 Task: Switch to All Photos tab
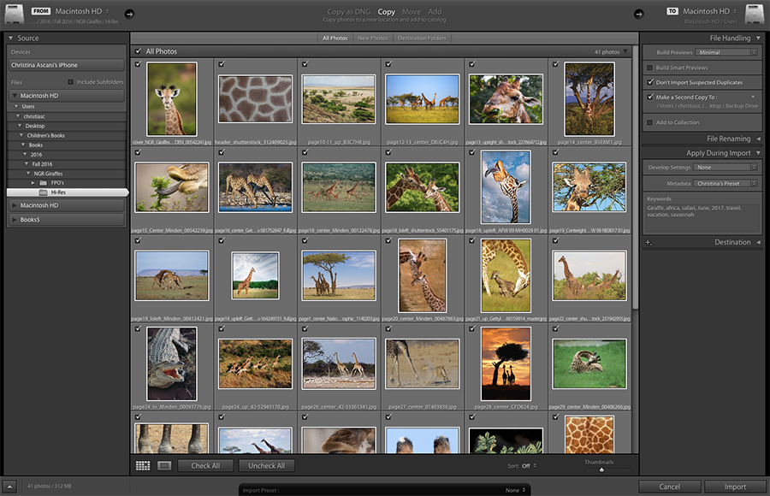(x=335, y=38)
